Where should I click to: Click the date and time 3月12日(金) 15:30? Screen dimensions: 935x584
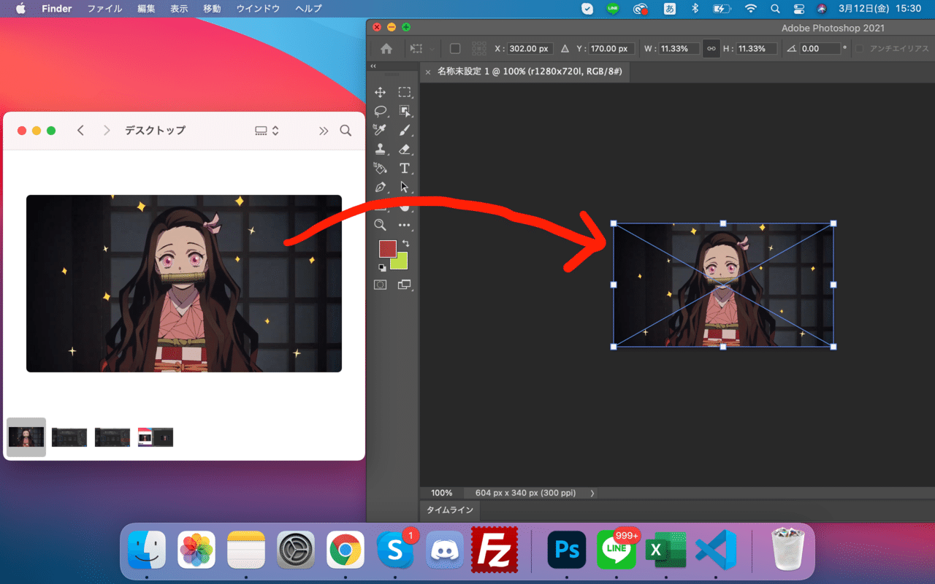coord(879,9)
